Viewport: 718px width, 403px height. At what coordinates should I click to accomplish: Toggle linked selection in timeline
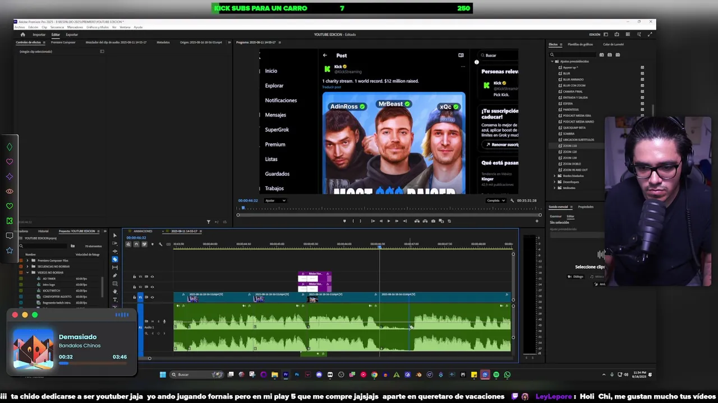[145, 244]
